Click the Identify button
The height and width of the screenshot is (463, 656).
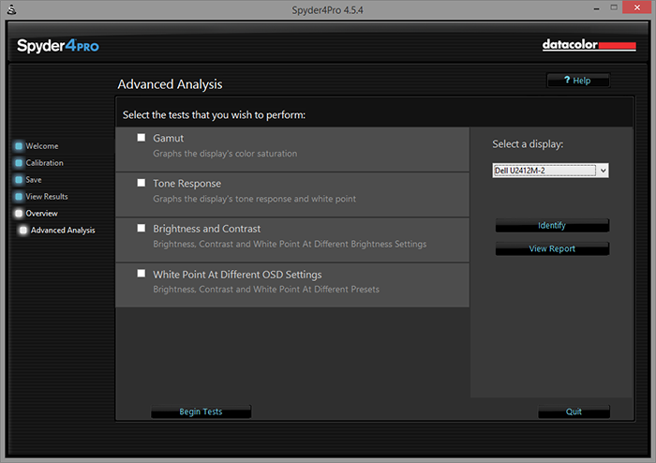coord(552,226)
